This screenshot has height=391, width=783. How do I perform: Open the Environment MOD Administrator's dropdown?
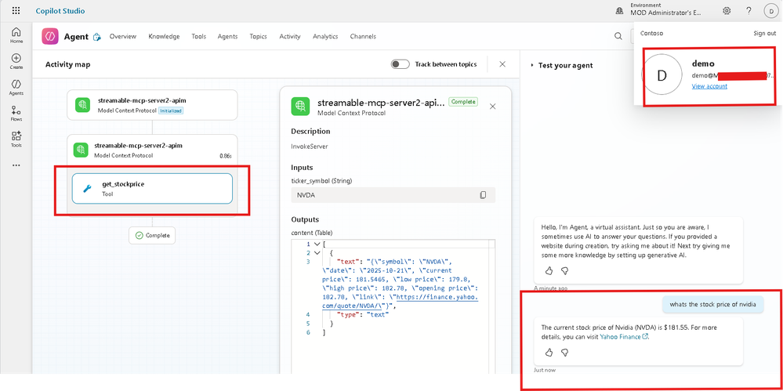tap(665, 10)
